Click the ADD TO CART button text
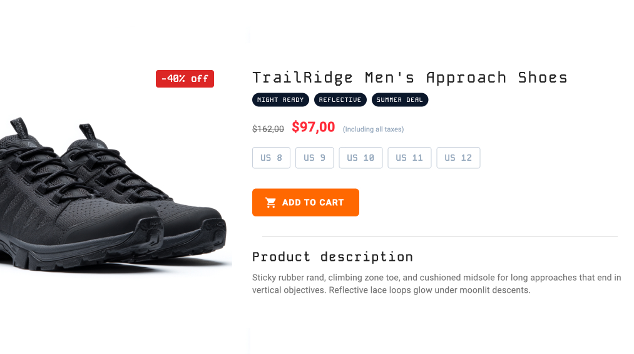634x354 pixels. tap(313, 203)
